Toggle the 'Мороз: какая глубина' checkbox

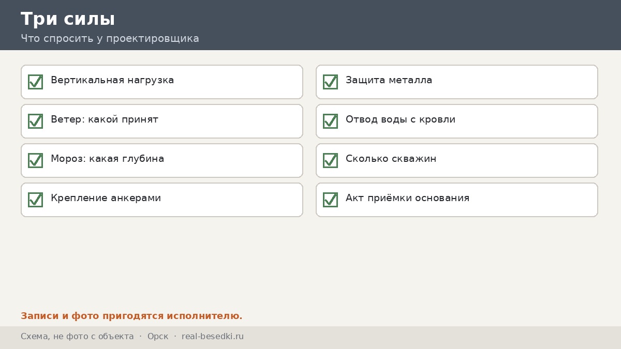(x=35, y=160)
